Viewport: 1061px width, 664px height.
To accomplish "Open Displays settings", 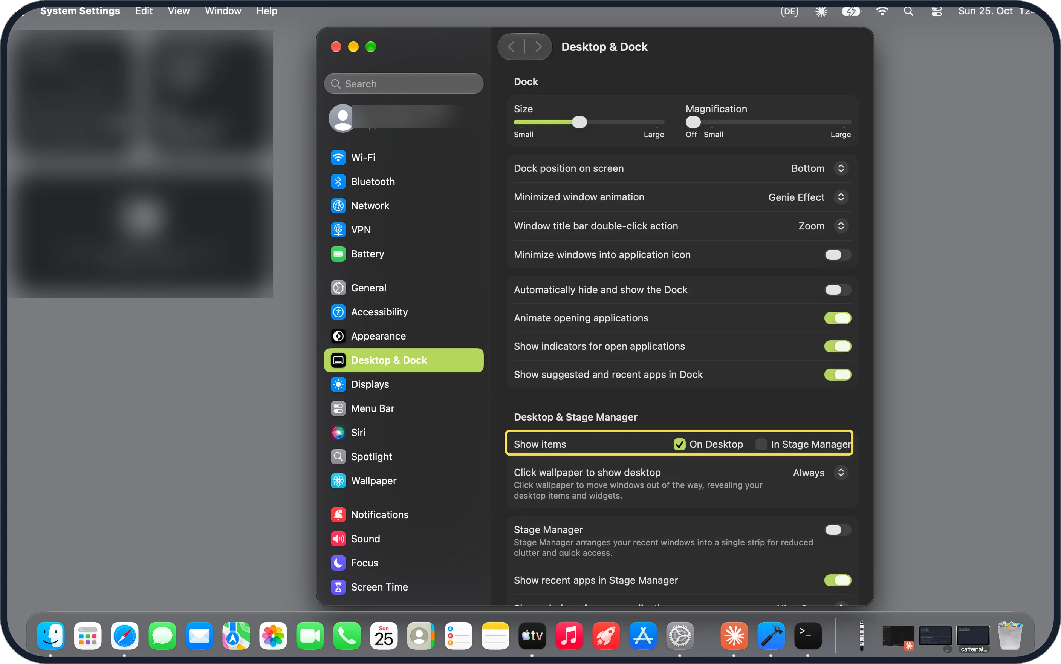I will (x=404, y=384).
